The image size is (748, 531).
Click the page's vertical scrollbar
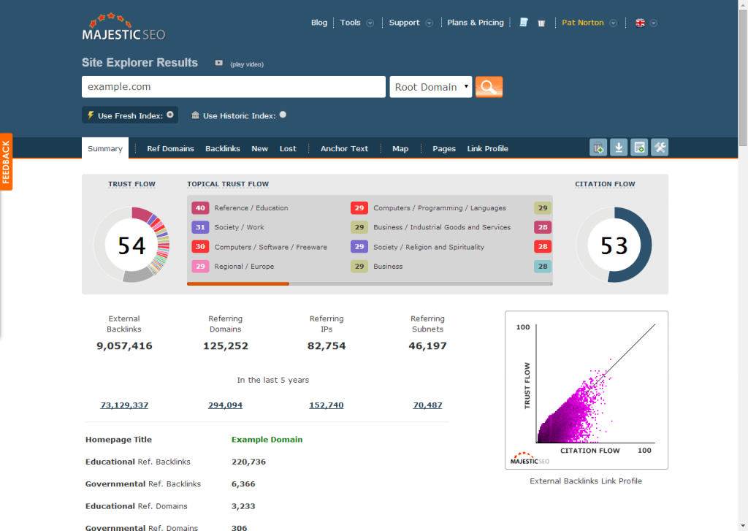743,77
